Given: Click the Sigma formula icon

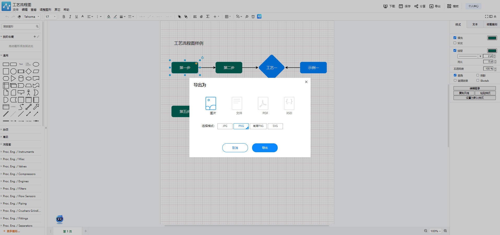Looking at the screenshot, I should coord(208,17).
